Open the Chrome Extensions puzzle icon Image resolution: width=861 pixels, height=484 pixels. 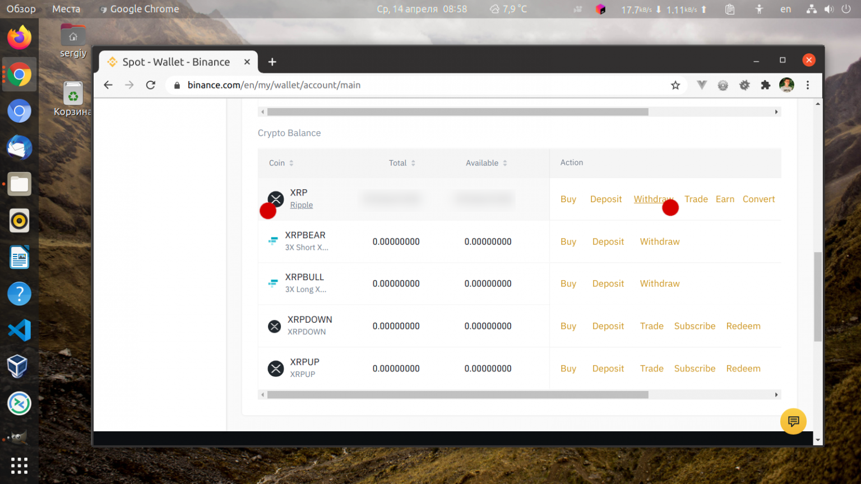click(x=766, y=85)
